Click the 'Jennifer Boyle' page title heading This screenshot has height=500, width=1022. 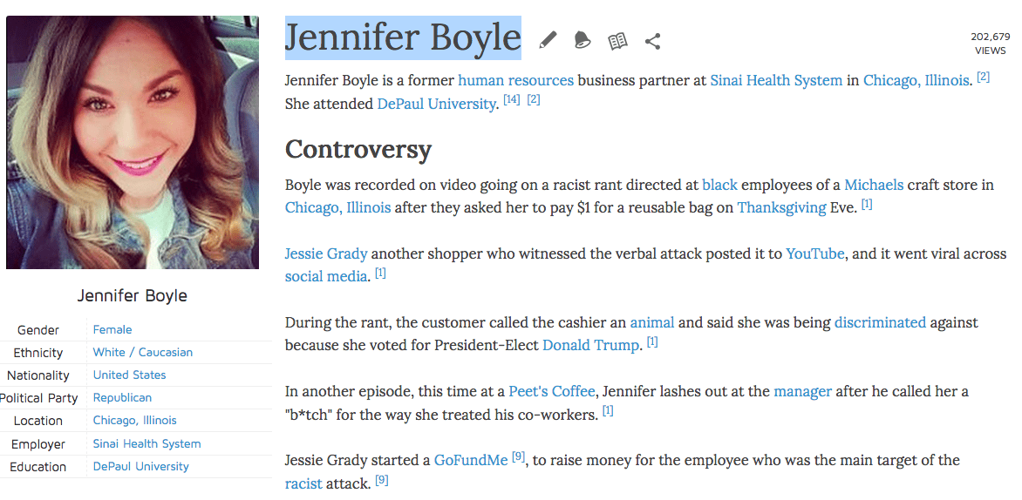pos(403,37)
